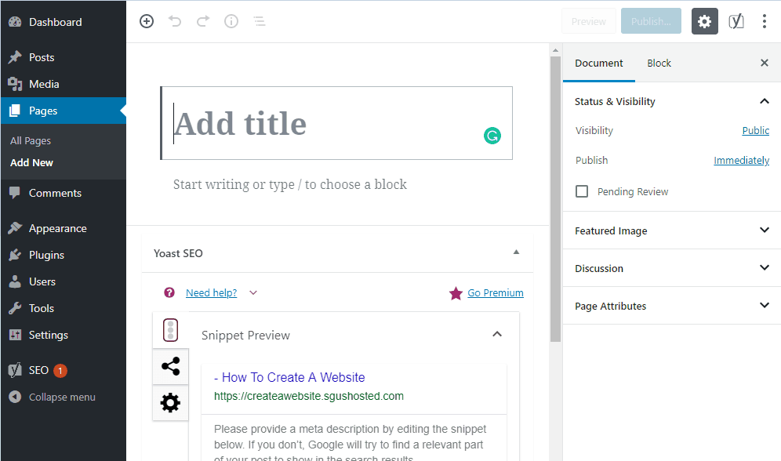The height and width of the screenshot is (461, 781).
Task: Click the Go Premium link
Action: point(496,292)
